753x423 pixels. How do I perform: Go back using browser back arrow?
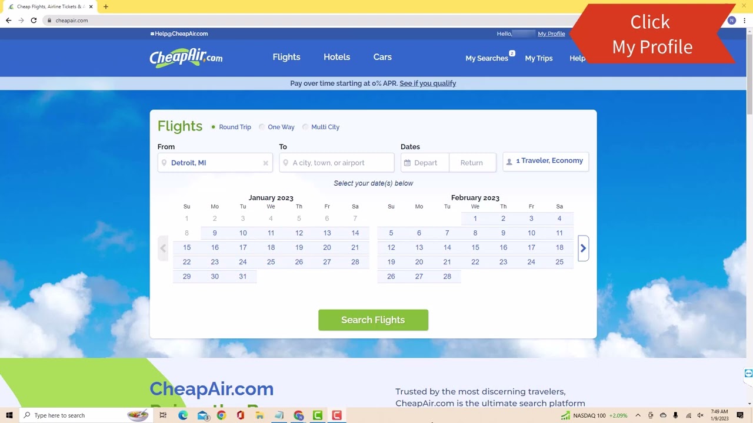point(8,20)
